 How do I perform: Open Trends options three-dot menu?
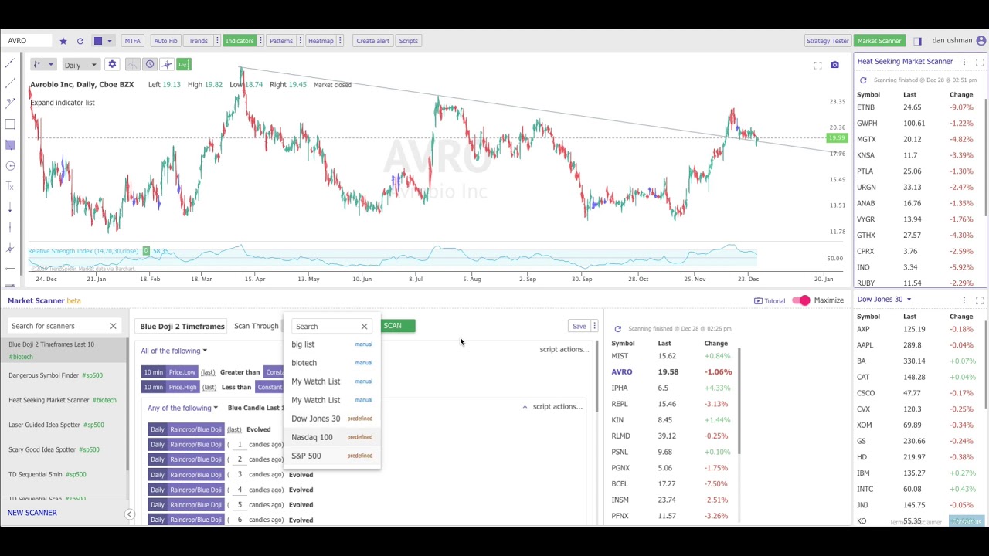tap(216, 41)
